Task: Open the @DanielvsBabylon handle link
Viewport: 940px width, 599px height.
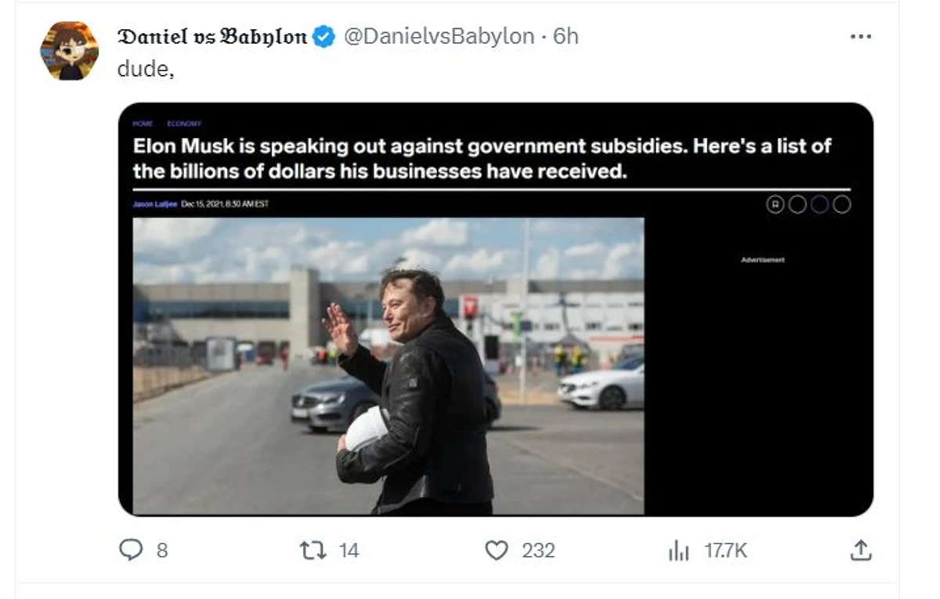Action: (x=439, y=36)
